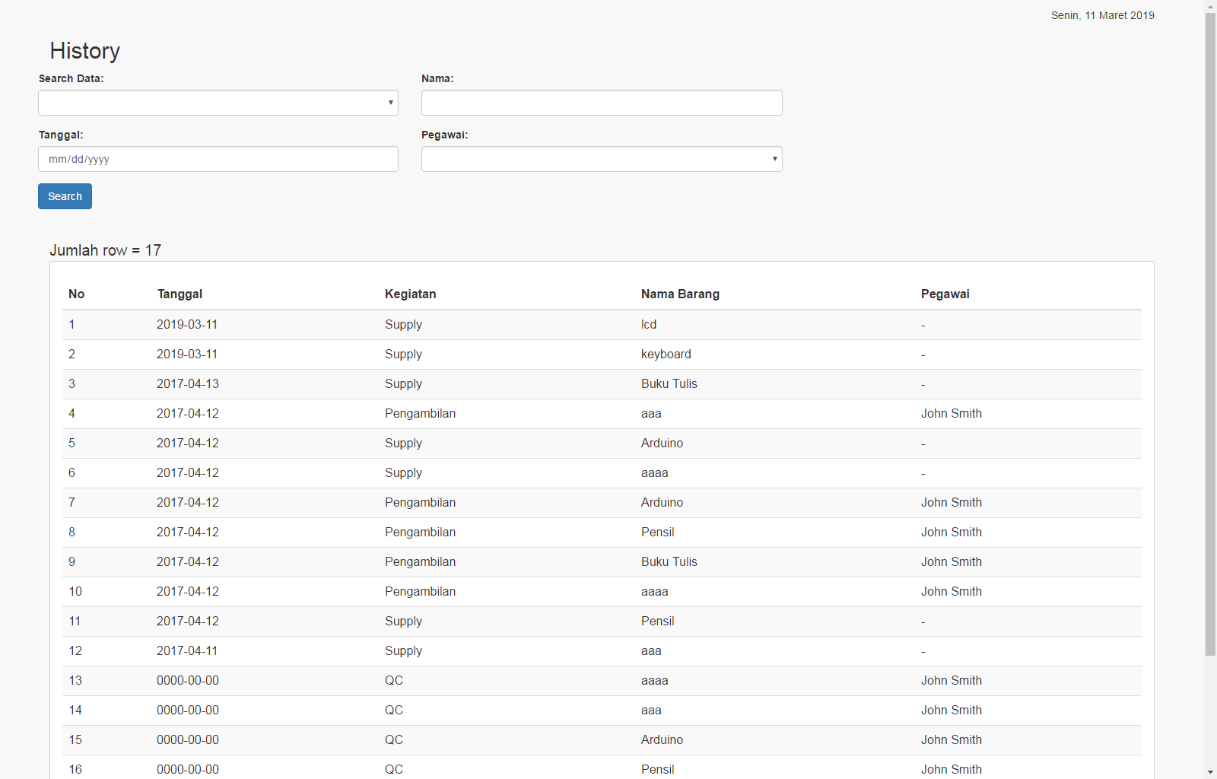
Task: Click John Smith in row 4
Action: pyautogui.click(x=951, y=414)
